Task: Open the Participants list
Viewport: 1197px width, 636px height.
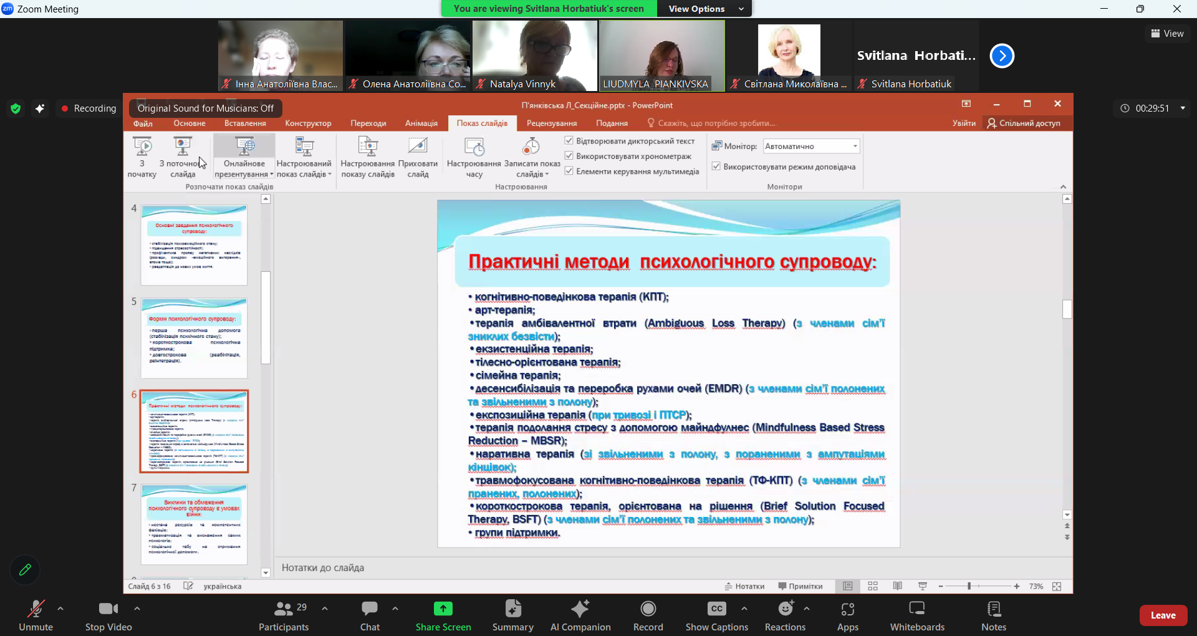Action: tap(284, 615)
